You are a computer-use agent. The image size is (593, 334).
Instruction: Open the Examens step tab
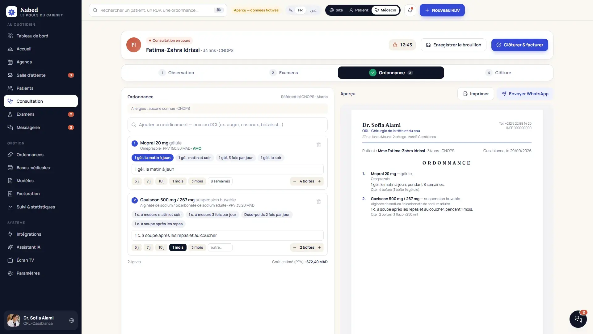tap(284, 73)
